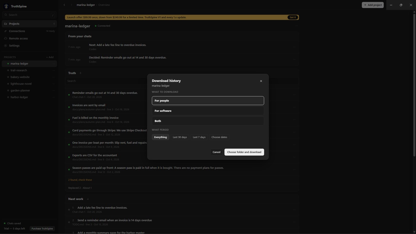Image resolution: width=416 pixels, height=234 pixels.
Task: Open options for Add a late fee task
Action: coord(294,210)
